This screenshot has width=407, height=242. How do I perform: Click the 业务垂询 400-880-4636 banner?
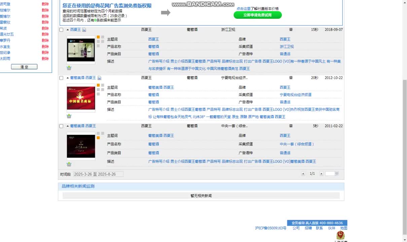pyautogui.click(x=317, y=223)
